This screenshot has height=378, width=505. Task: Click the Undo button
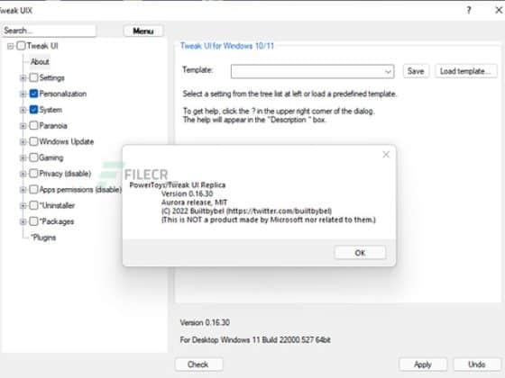tap(477, 364)
